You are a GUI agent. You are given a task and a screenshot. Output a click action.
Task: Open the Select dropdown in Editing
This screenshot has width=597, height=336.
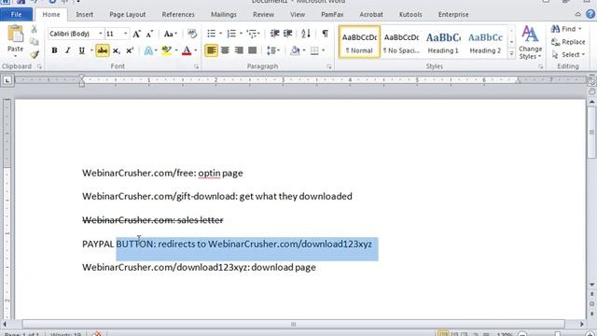point(568,54)
